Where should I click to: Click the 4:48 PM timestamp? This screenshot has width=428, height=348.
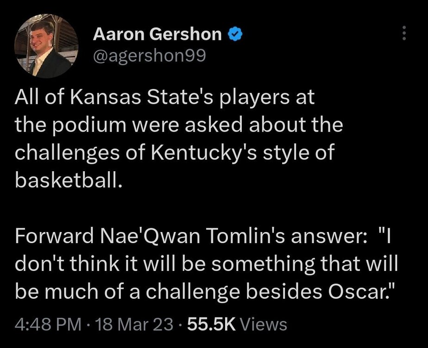pos(48,324)
